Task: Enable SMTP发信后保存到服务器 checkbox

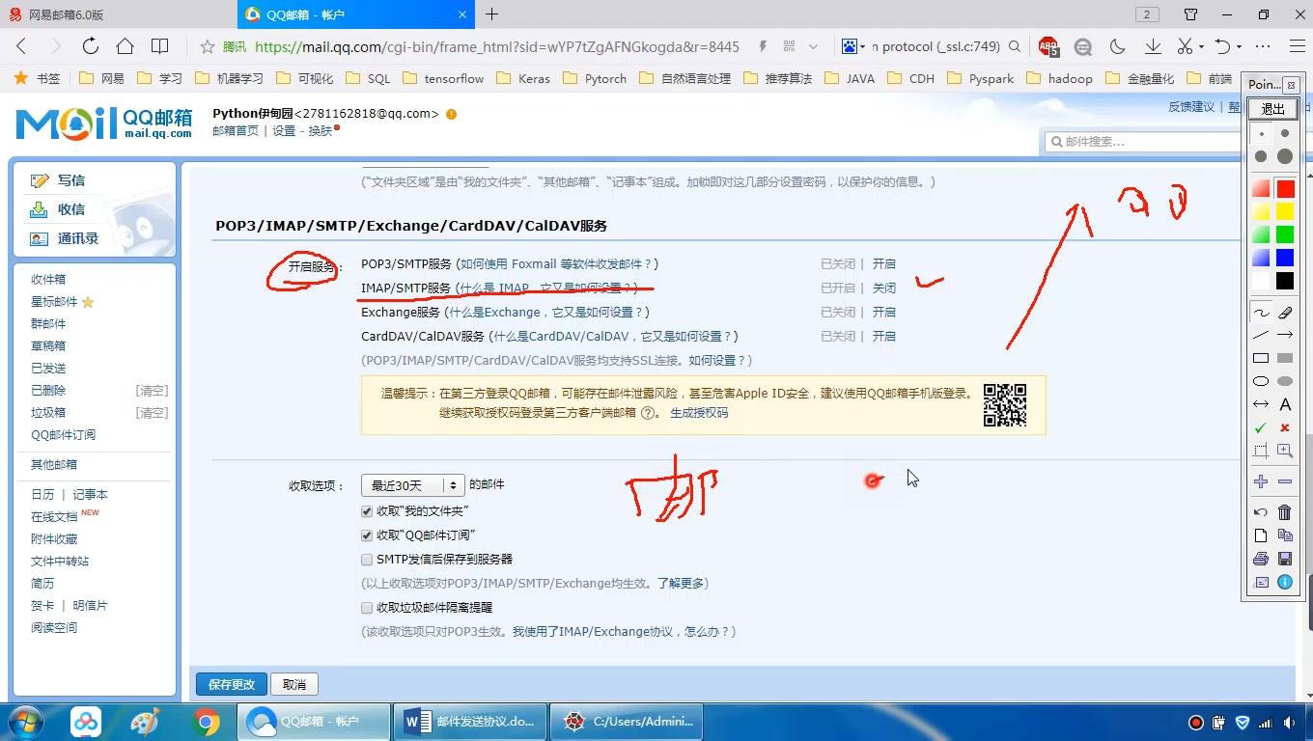Action: pyautogui.click(x=367, y=560)
